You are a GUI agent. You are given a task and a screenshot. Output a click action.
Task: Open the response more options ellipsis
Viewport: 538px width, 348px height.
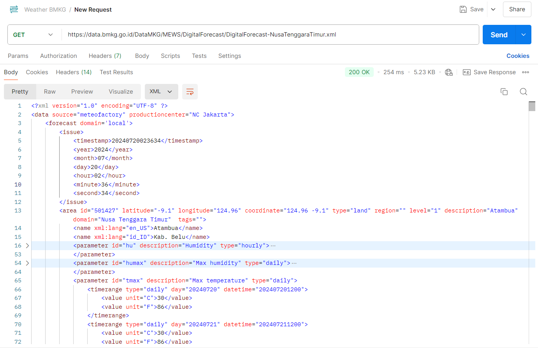click(x=526, y=72)
